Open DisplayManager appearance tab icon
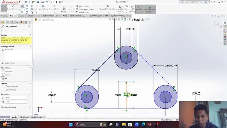The image size is (227, 128). click(x=21, y=22)
